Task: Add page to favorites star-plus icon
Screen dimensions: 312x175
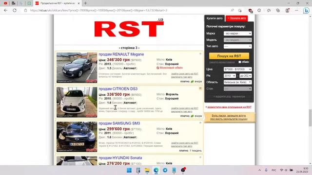Action: (x=240, y=10)
